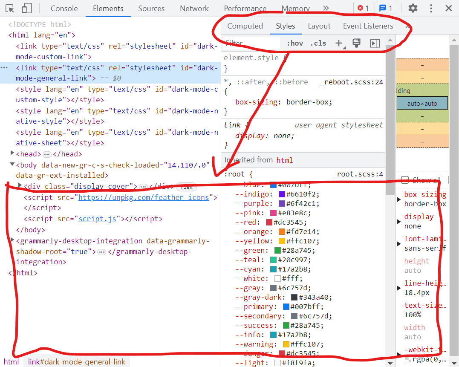Viewport: 459px width, 367px height.
Task: Toggle the device toolbar icon
Action: click(x=27, y=9)
